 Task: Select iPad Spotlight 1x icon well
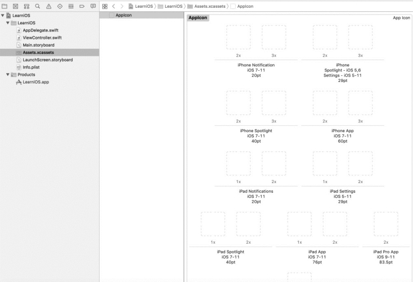(x=213, y=224)
